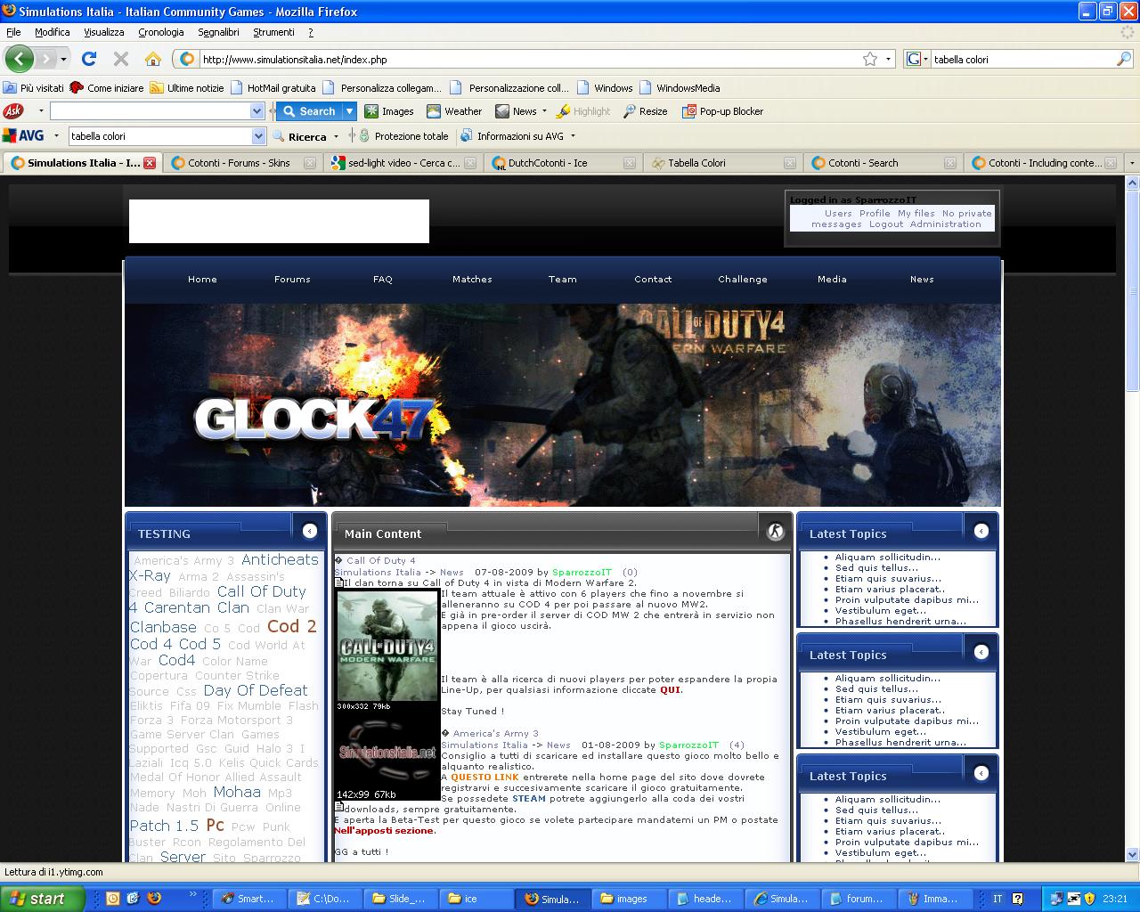The width and height of the screenshot is (1140, 912).
Task: Click the Logout link in user box
Action: pos(885,224)
